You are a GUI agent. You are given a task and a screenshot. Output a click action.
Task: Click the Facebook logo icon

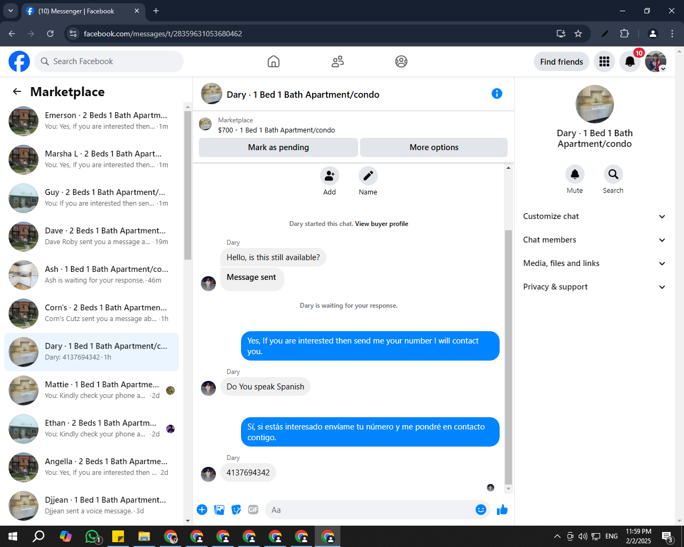pos(19,61)
